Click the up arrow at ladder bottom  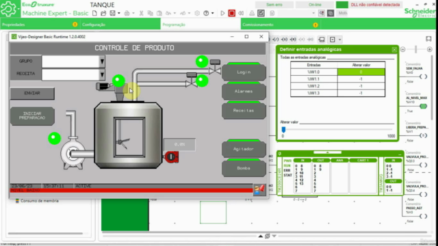pyautogui.click(x=260, y=236)
